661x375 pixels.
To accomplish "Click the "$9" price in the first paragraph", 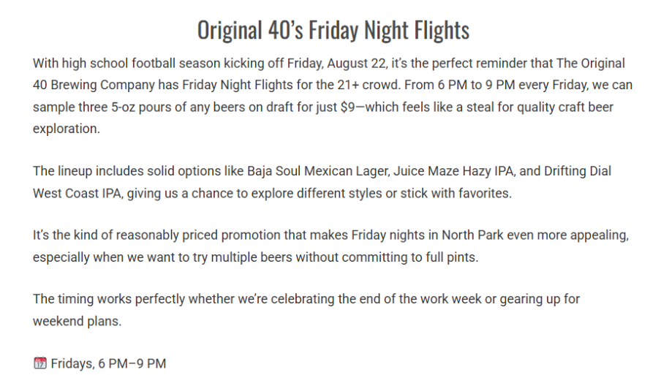I will (348, 107).
